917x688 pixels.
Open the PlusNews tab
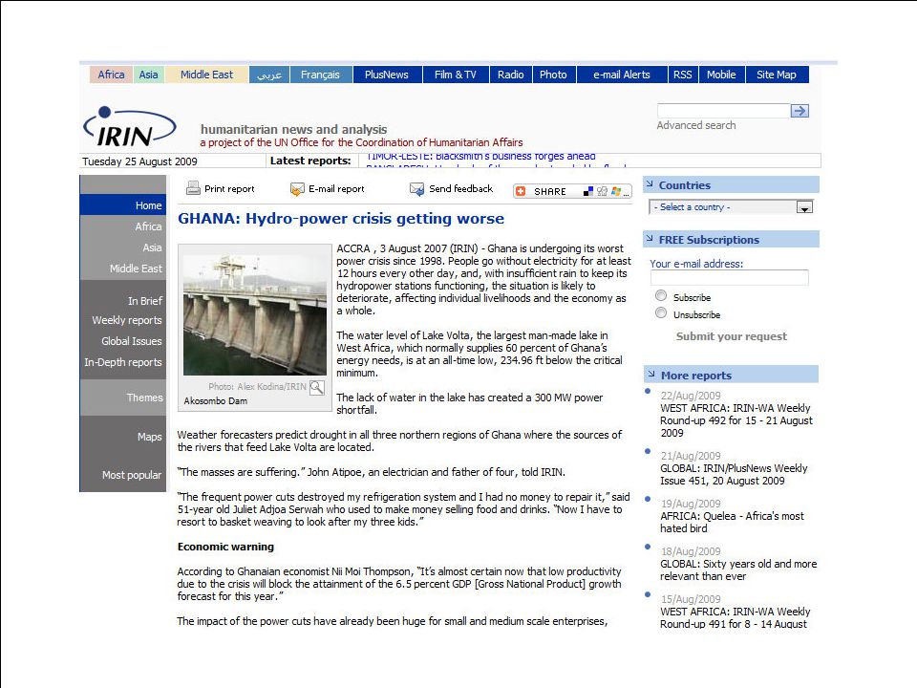coord(387,75)
